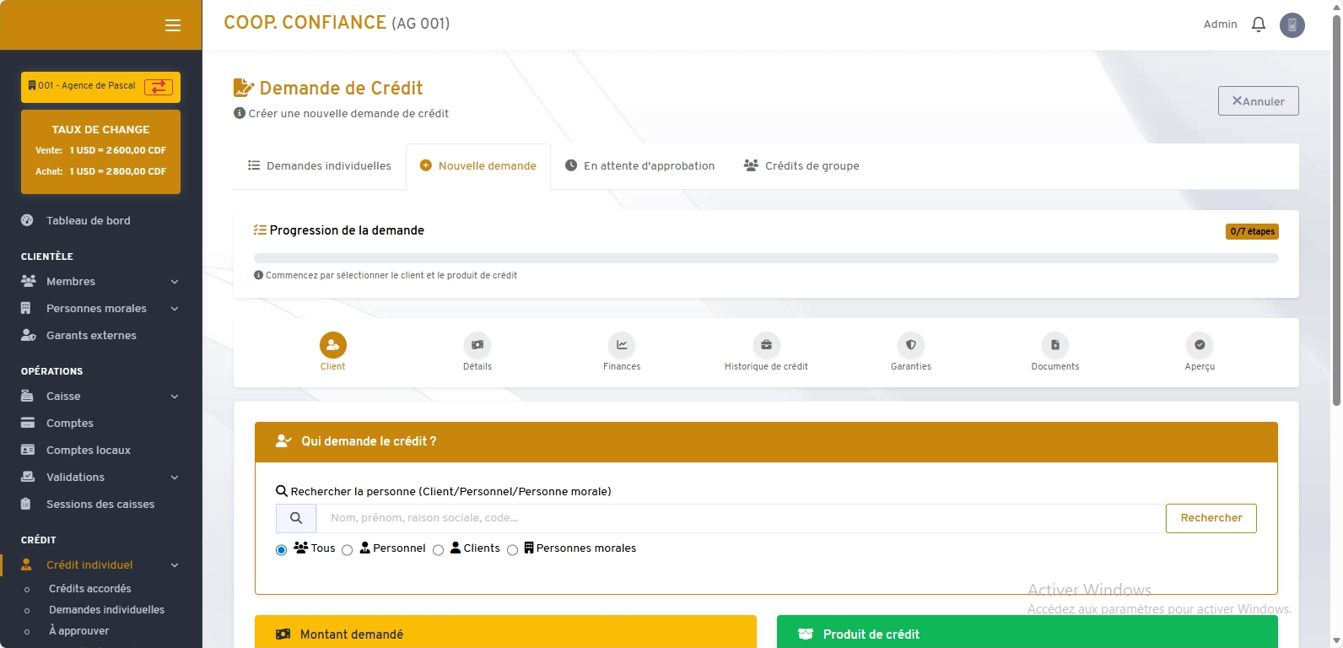Viewport: 1343px width, 648px height.
Task: Click the Admin user avatar icon
Action: click(x=1292, y=24)
